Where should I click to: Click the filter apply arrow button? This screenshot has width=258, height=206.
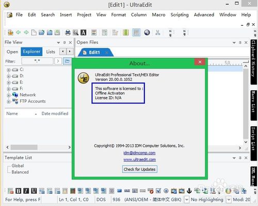click(x=58, y=61)
